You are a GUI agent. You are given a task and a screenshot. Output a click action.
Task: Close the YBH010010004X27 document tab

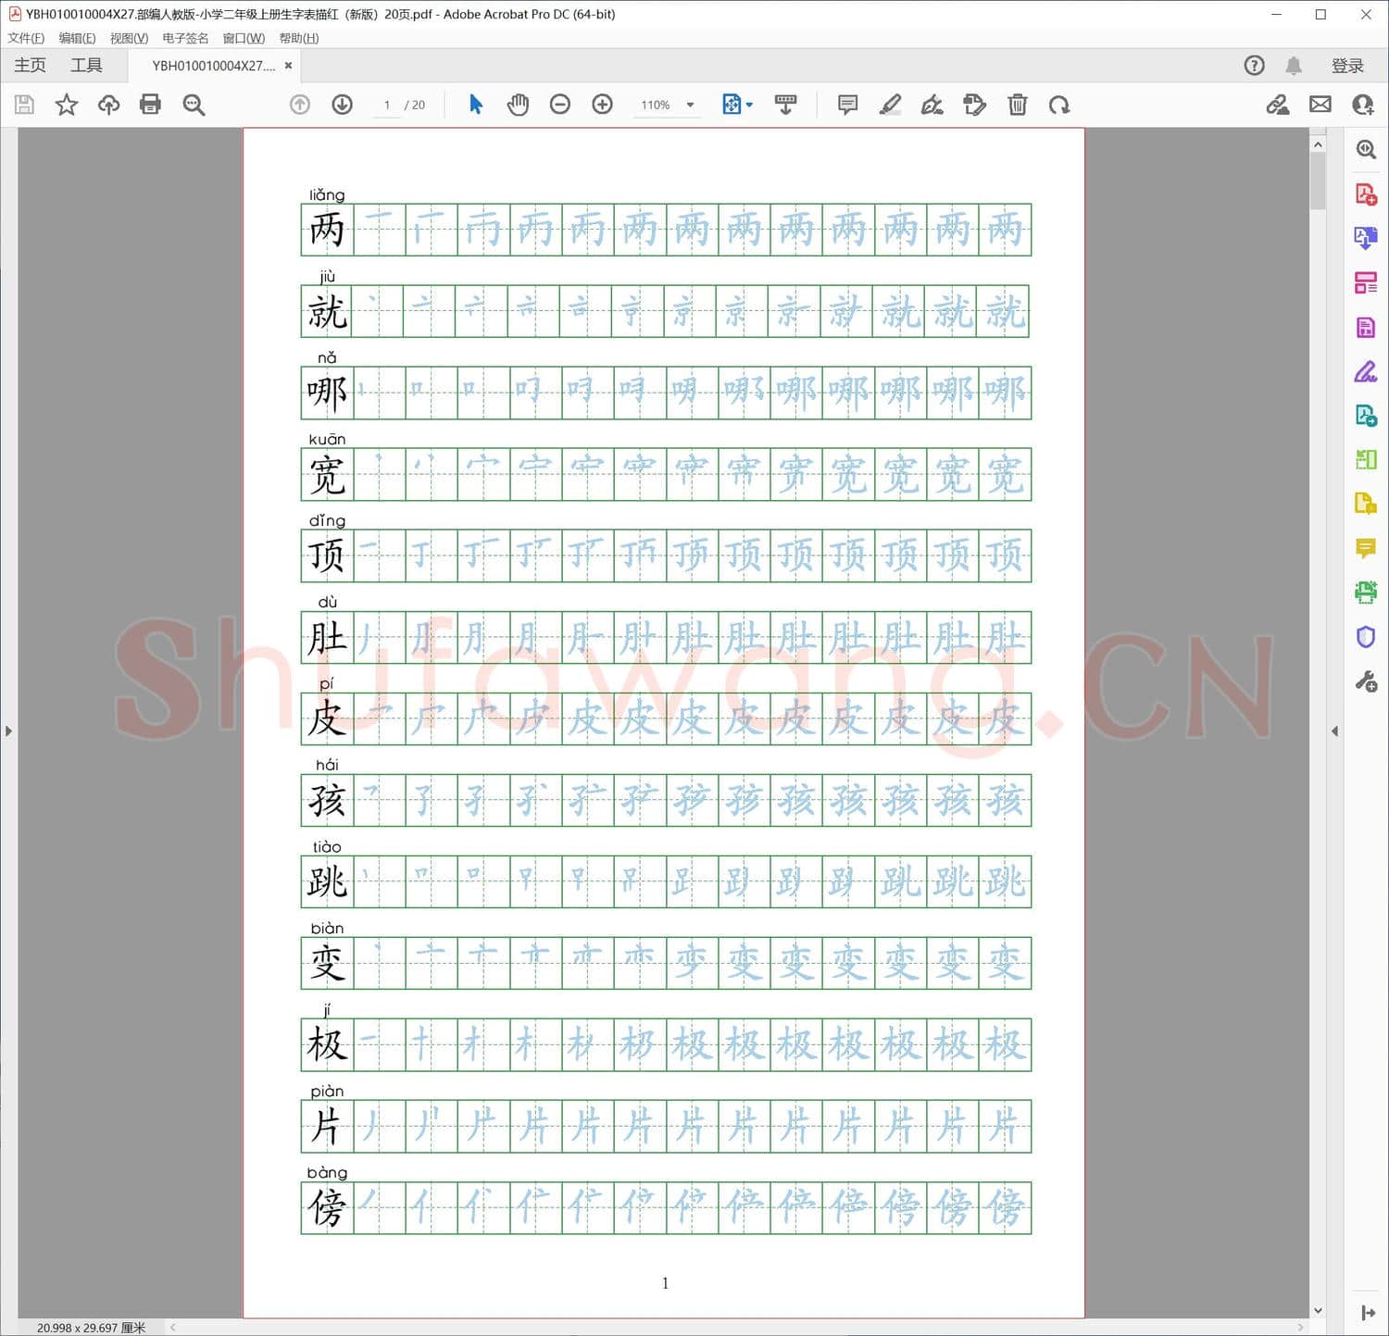click(288, 66)
